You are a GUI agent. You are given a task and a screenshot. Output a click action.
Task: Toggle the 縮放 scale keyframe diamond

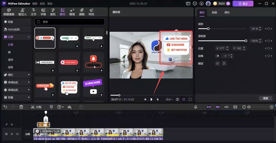pyautogui.click(x=268, y=29)
